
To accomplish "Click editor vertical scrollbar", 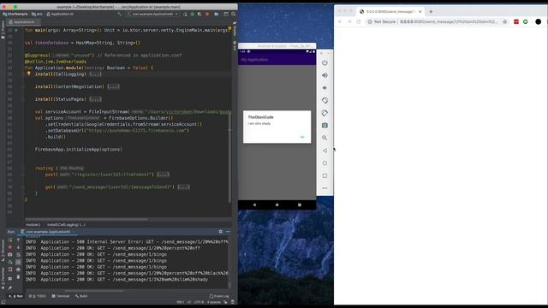I will coord(229,157).
